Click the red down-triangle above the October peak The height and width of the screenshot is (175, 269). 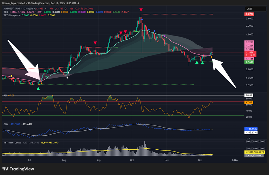[x=141, y=11]
